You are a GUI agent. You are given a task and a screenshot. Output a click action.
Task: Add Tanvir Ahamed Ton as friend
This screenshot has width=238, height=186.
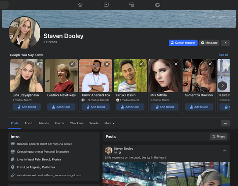point(96,107)
